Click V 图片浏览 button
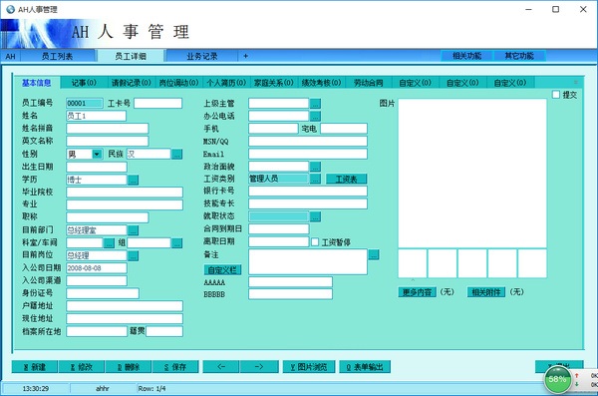The width and height of the screenshot is (598, 396). pos(309,367)
